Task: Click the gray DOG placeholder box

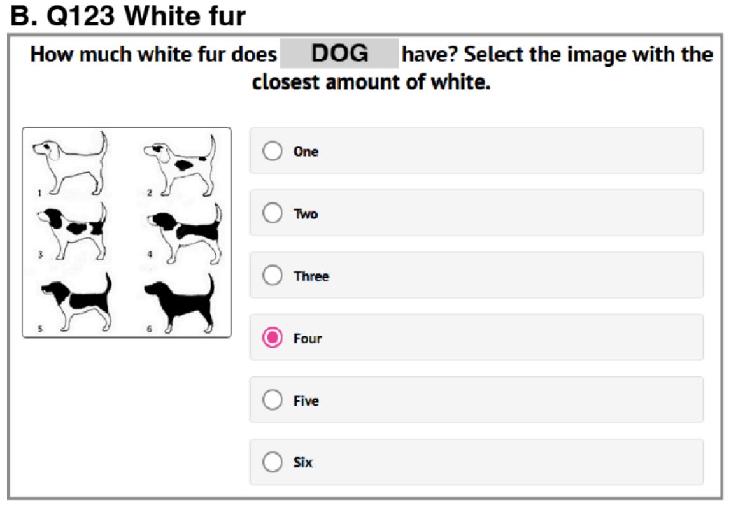Action: click(339, 54)
